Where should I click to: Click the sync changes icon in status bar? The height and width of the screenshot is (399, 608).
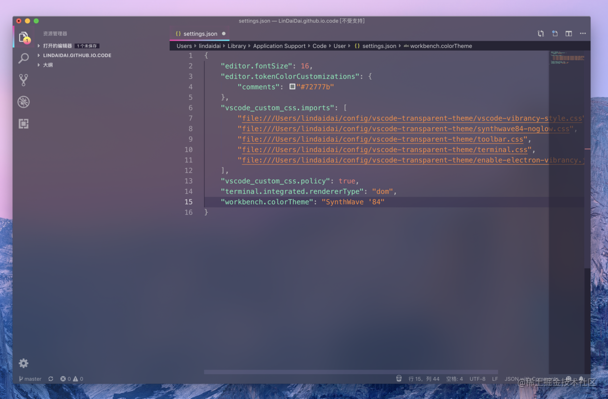[x=51, y=379]
